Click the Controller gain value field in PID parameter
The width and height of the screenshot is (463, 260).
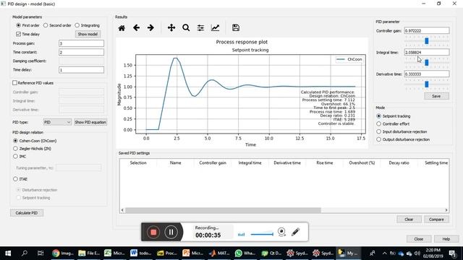427,30
